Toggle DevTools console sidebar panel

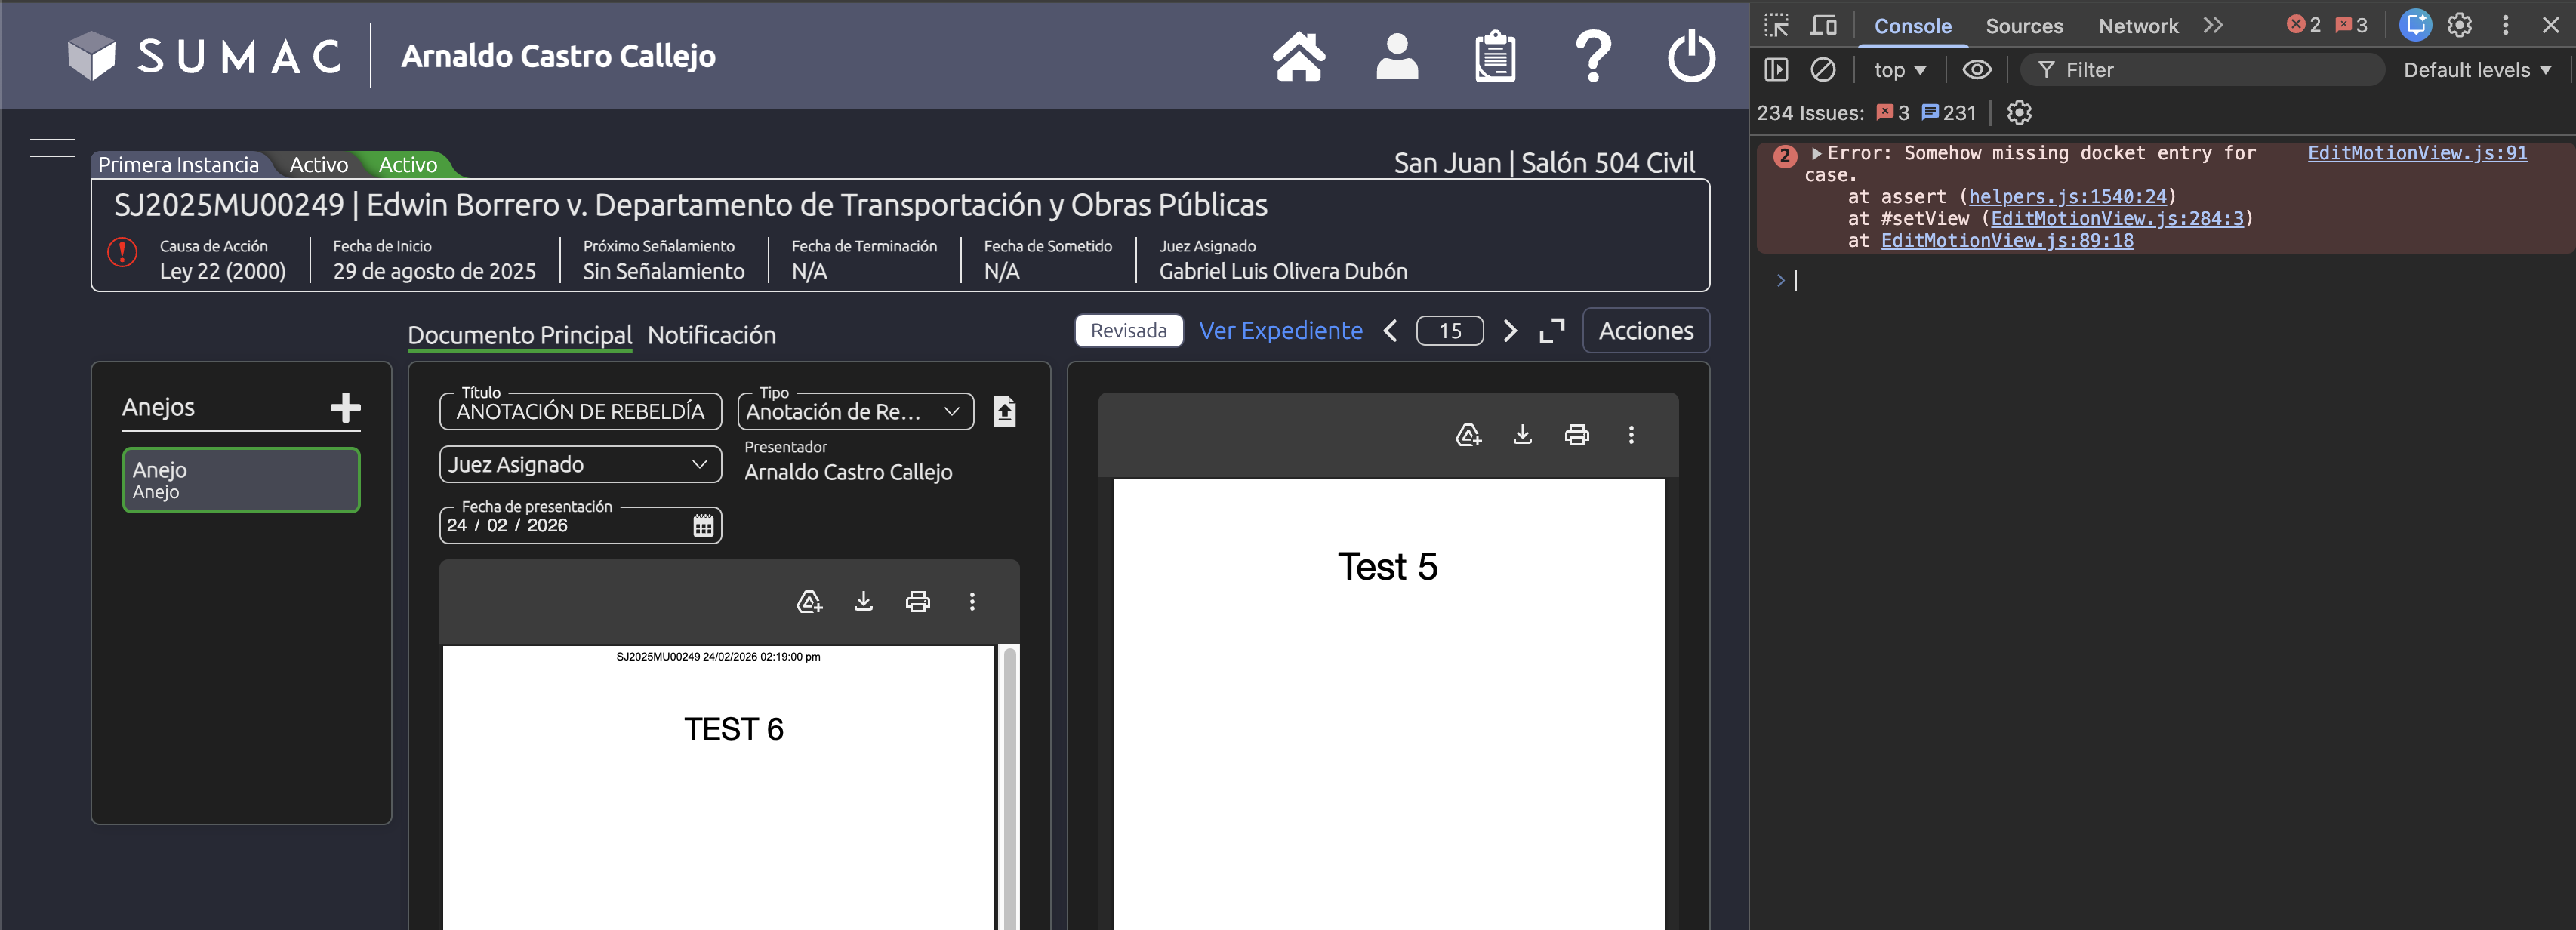click(x=1776, y=70)
